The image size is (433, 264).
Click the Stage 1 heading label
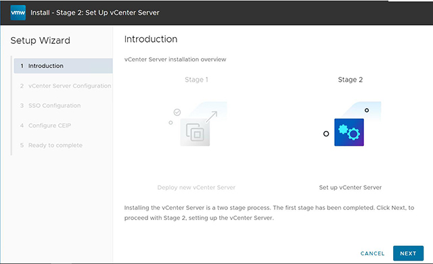coord(196,80)
